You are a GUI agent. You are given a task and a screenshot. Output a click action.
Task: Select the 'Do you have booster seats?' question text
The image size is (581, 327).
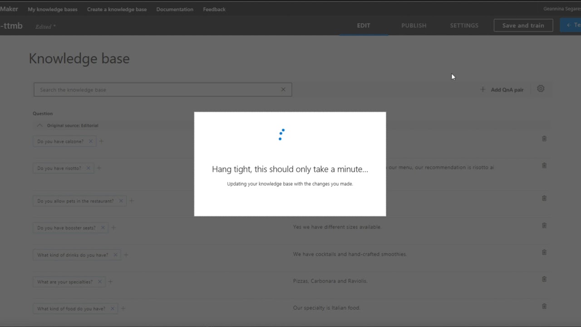pos(67,228)
